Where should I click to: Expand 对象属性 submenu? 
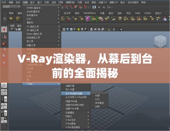click(x=76, y=113)
